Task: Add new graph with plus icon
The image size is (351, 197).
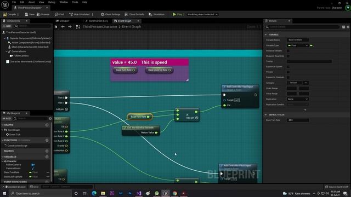Action: tap(47, 125)
